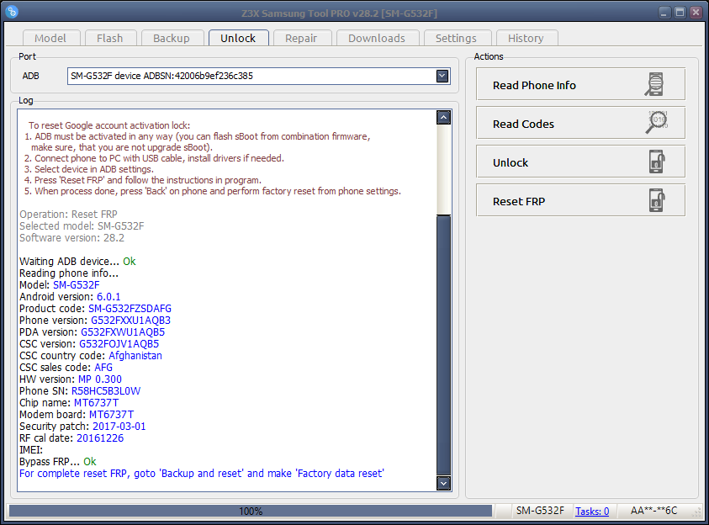709x525 pixels.
Task: Click the Chip name: MT6737T log line
Action: [69, 403]
